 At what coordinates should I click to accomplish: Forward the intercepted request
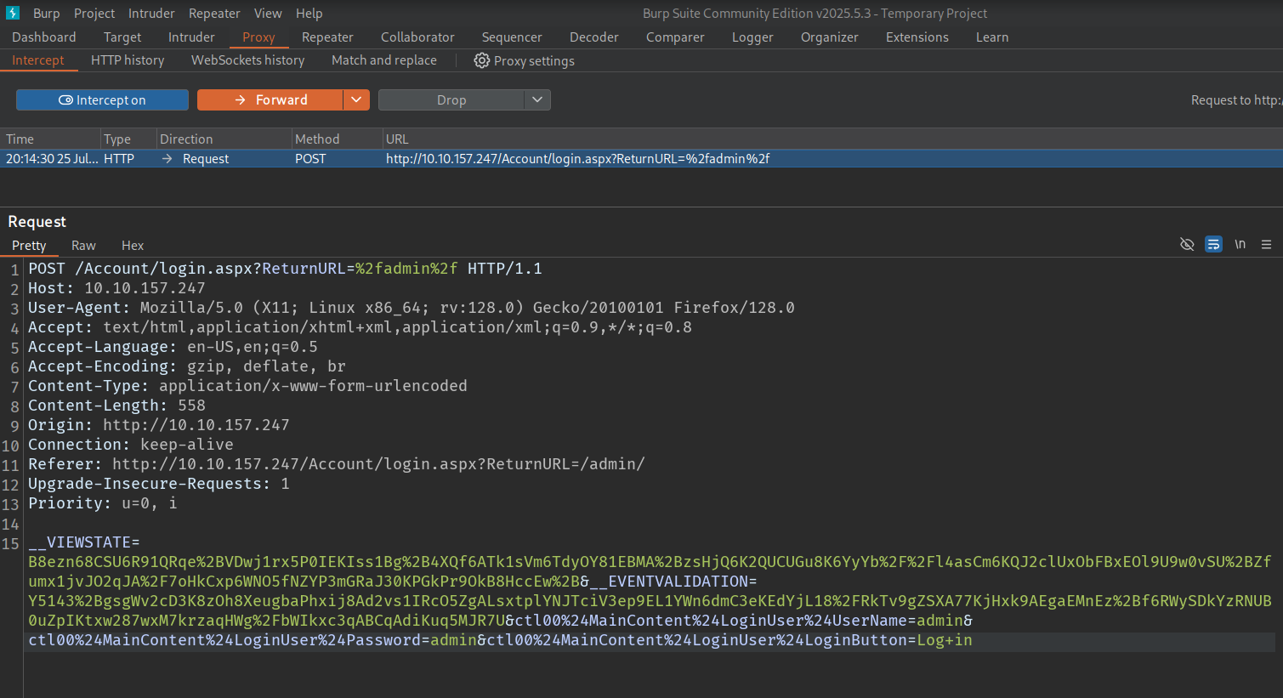[x=270, y=100]
